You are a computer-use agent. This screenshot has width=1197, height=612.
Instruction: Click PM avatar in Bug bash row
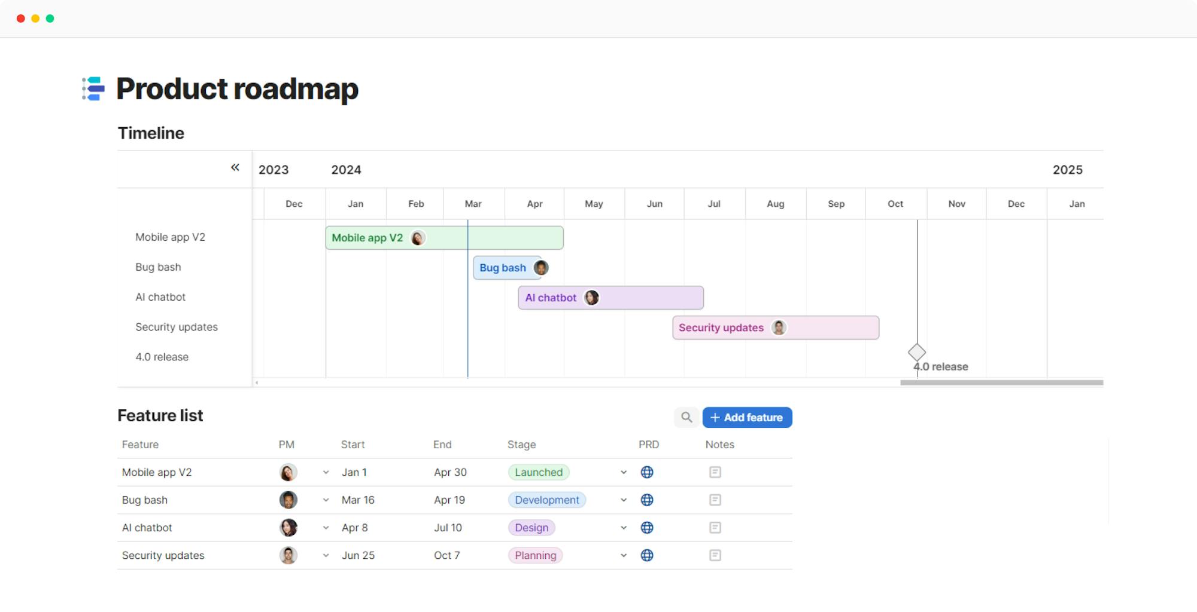click(x=288, y=500)
